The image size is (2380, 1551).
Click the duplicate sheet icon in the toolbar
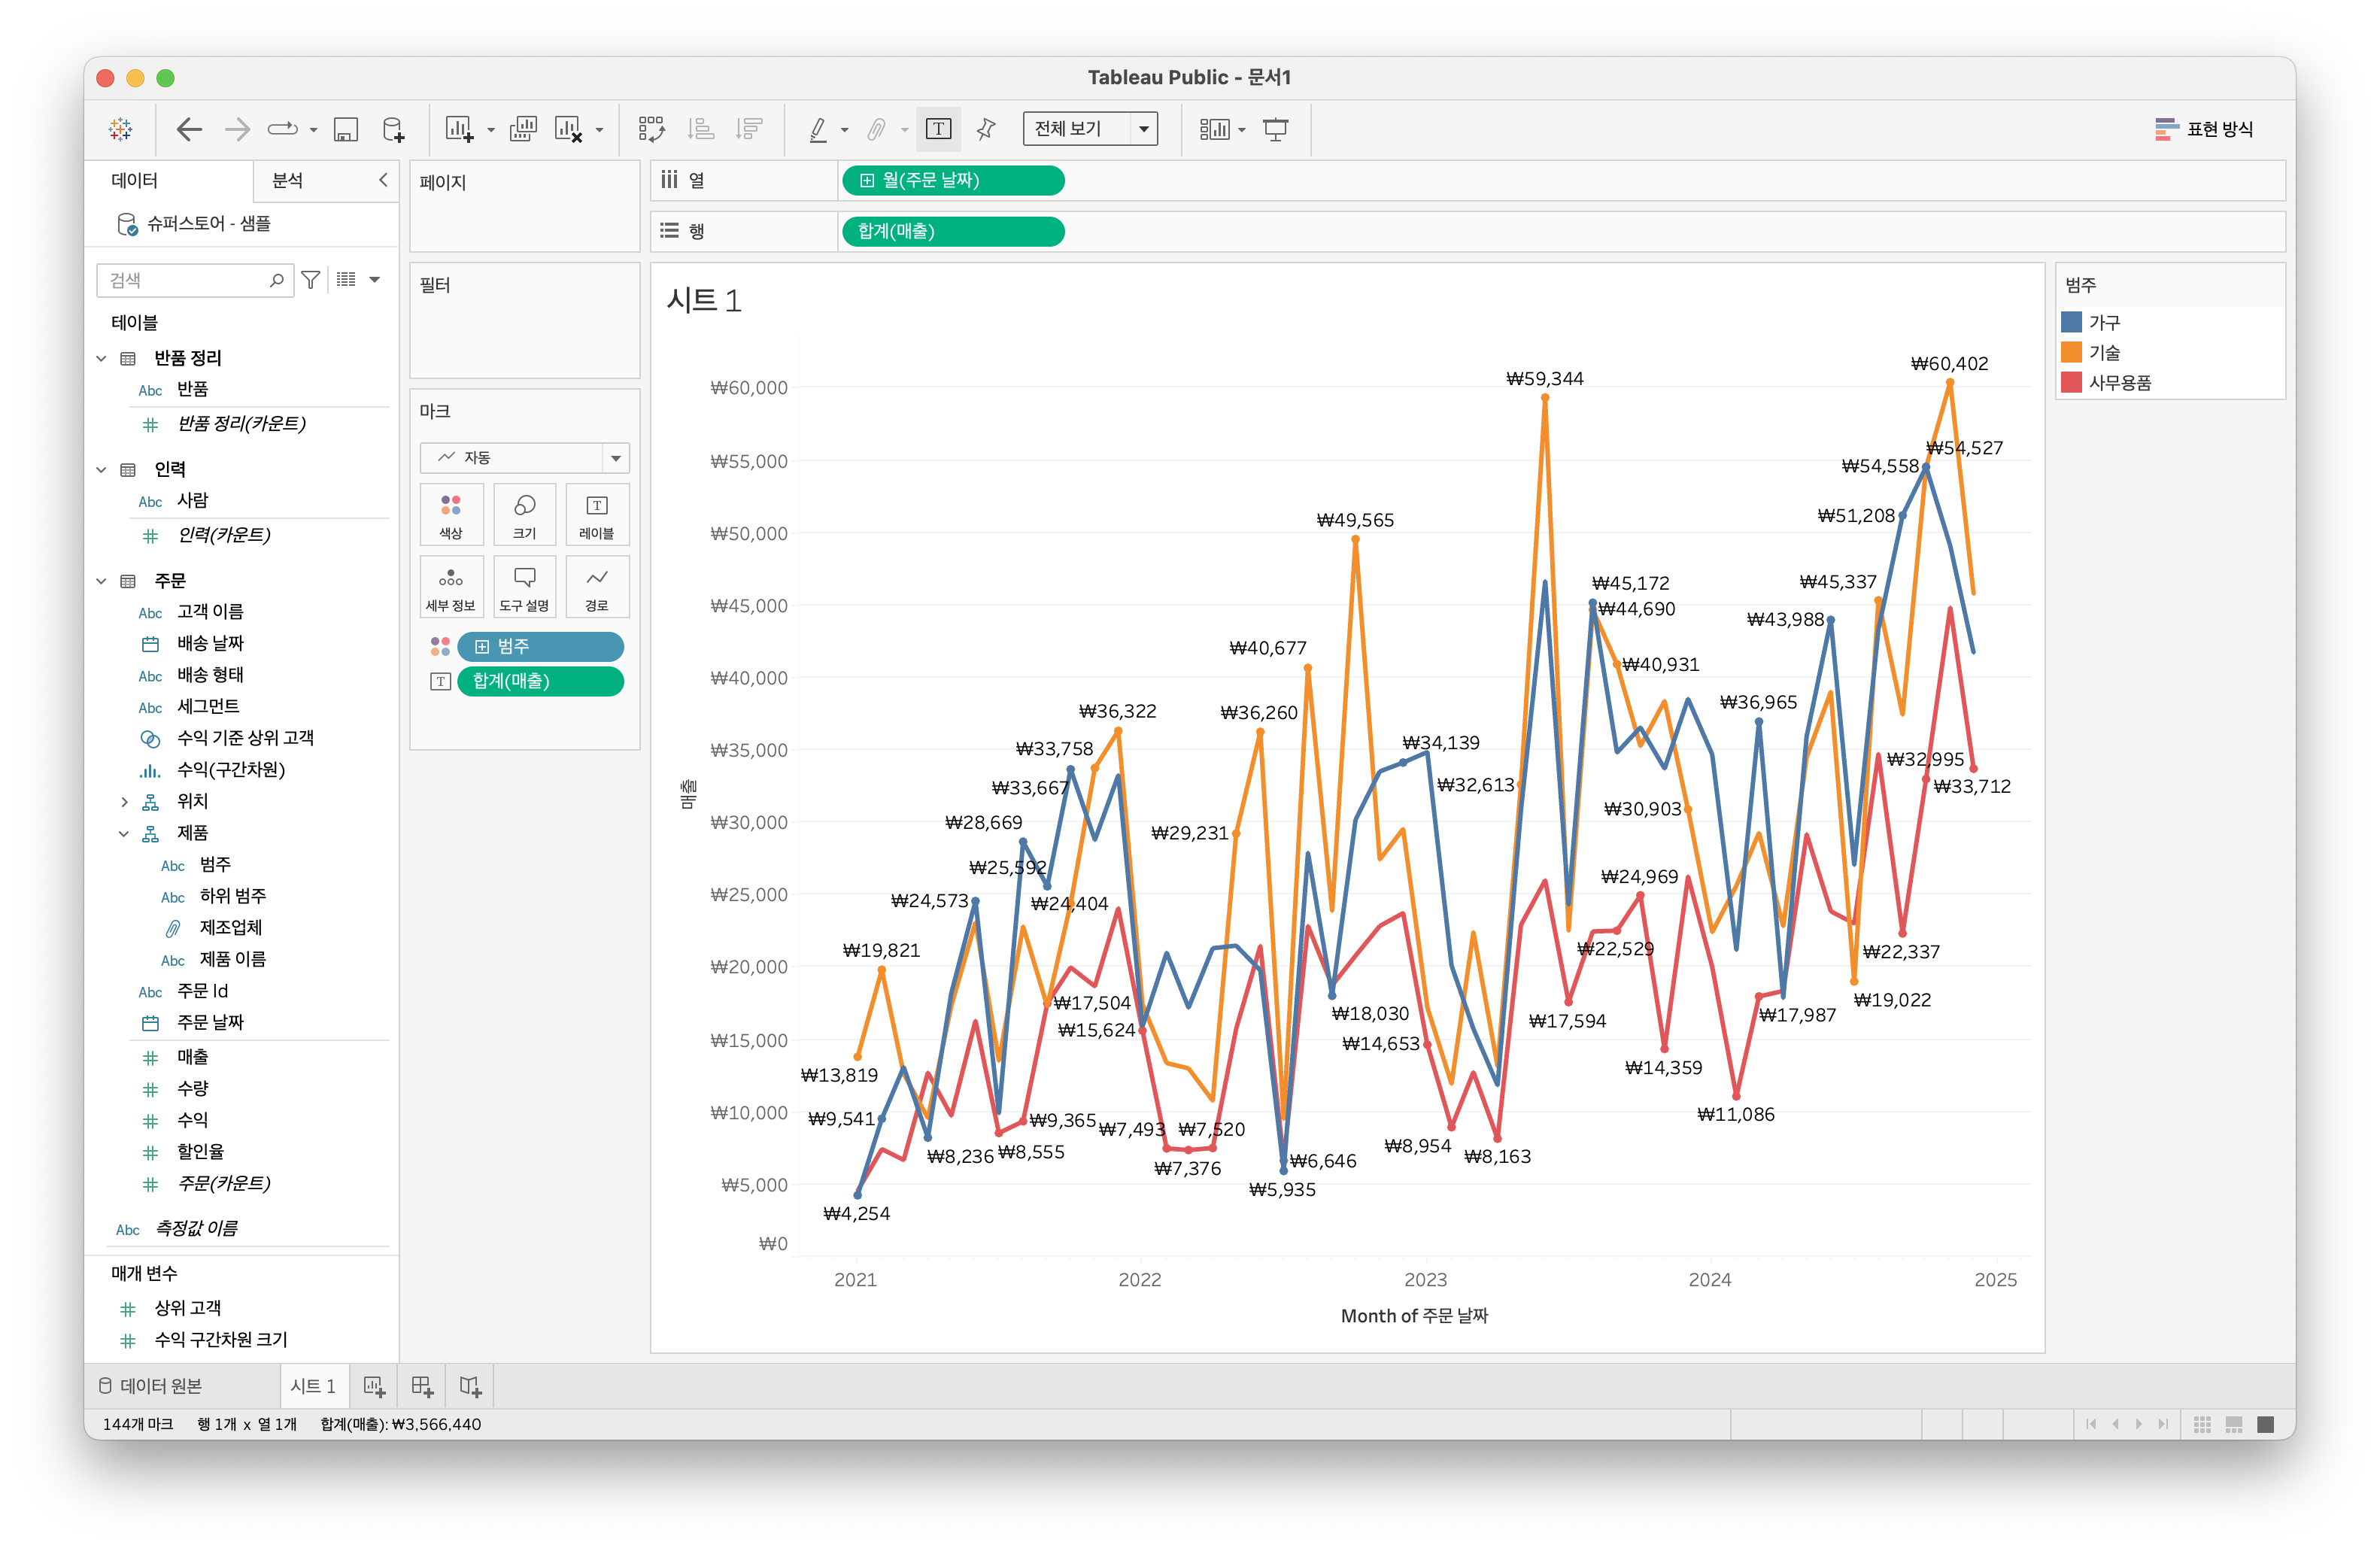[523, 129]
